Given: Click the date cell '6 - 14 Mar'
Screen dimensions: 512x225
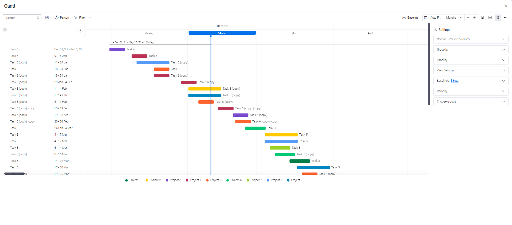Looking at the screenshot, I should (61, 148).
